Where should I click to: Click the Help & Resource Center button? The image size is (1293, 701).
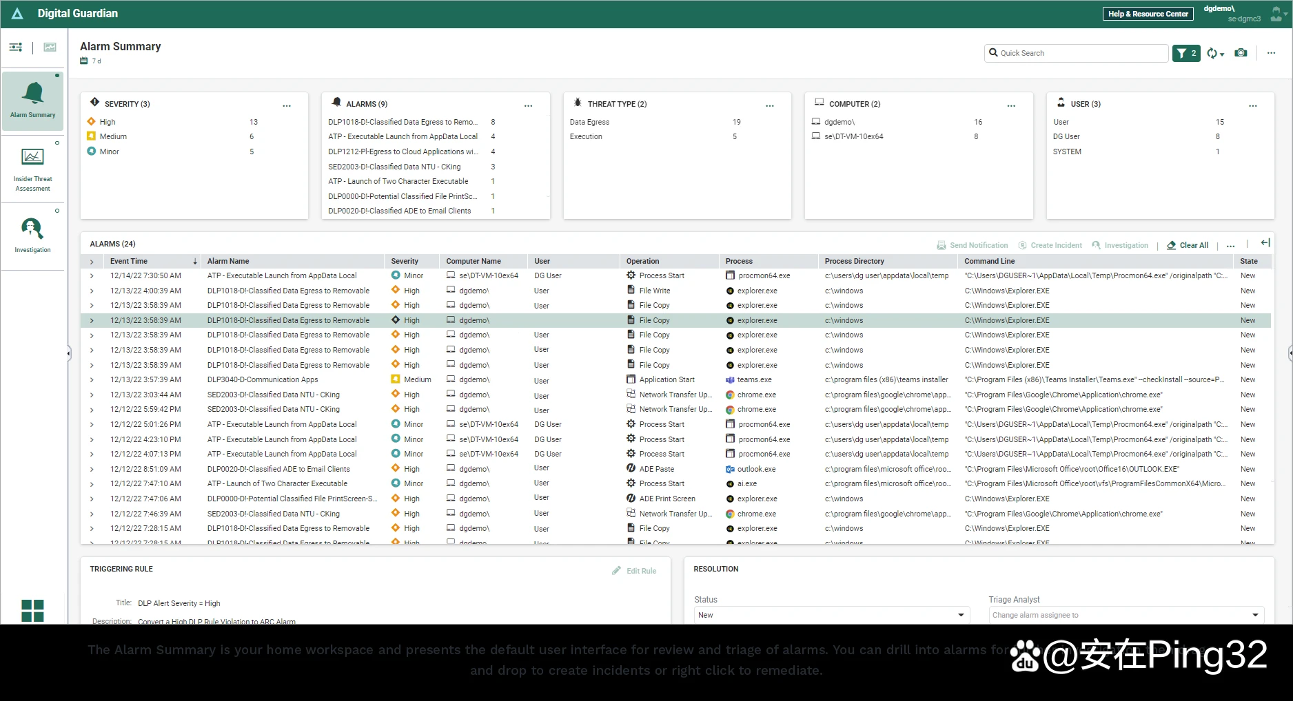(x=1148, y=14)
